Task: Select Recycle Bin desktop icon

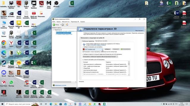Action: 4,34
